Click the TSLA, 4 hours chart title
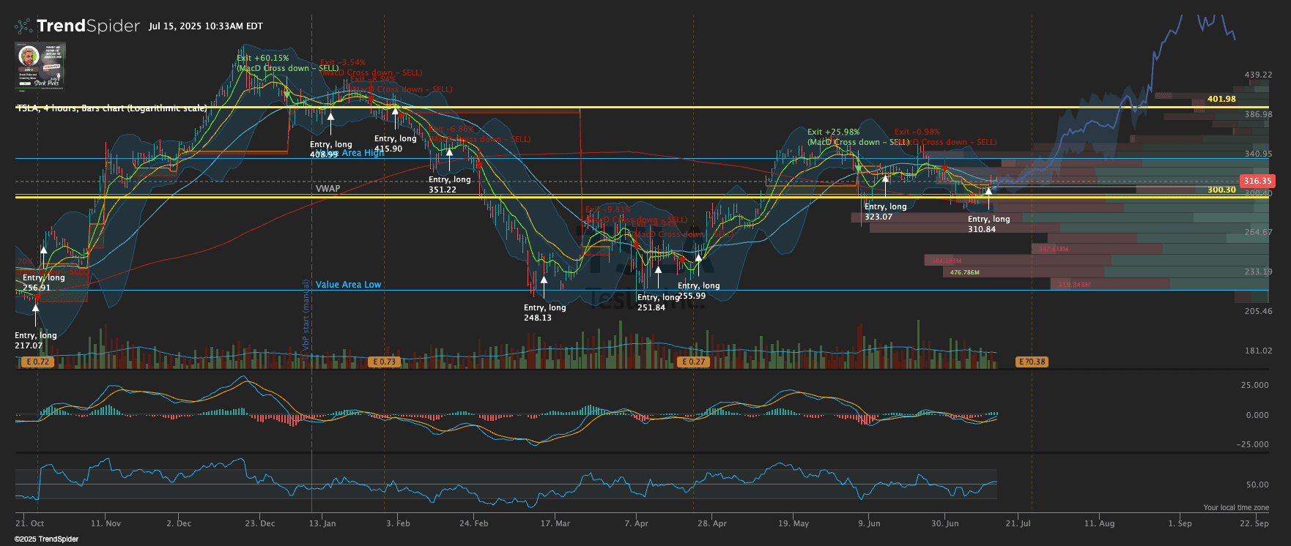This screenshot has height=546, width=1291. (112, 108)
